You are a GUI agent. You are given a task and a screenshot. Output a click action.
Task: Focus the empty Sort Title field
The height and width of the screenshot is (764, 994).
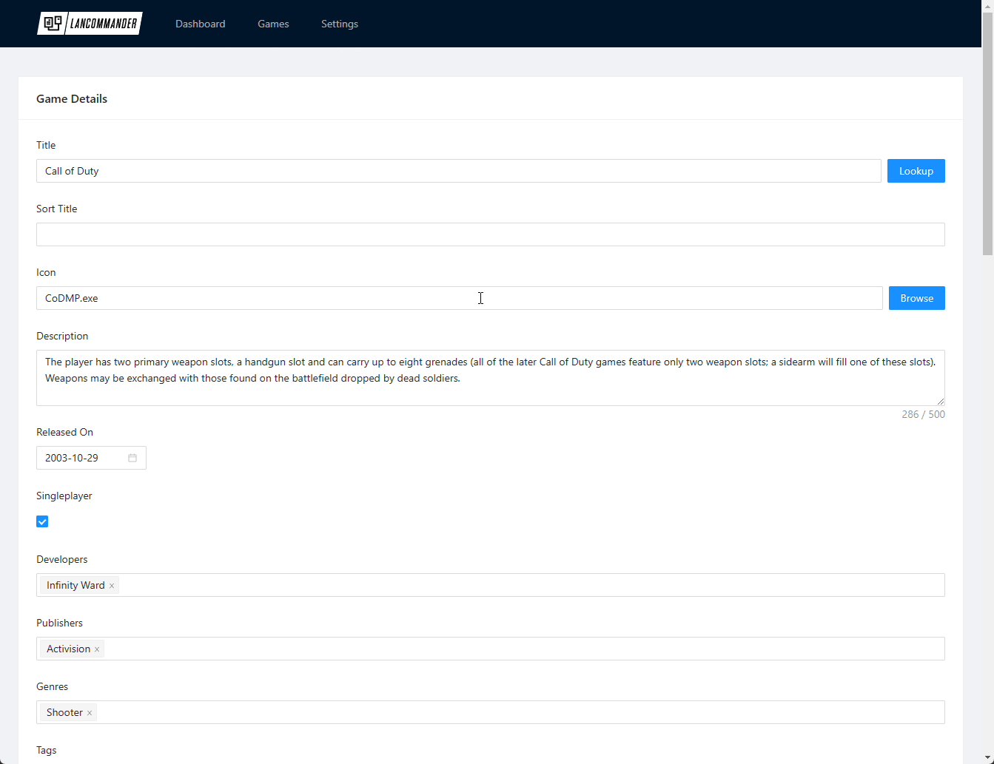[490, 234]
